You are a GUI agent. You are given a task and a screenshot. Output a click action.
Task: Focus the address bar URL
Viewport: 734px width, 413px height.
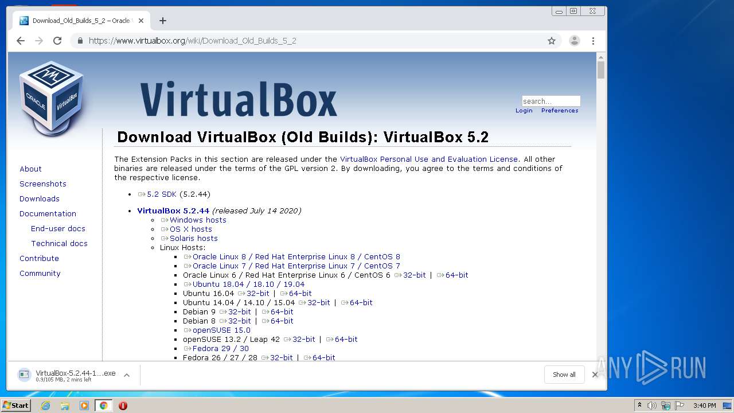(192, 41)
